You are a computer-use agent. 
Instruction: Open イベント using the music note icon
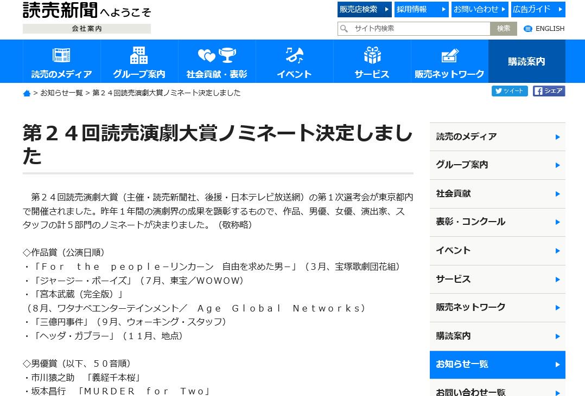pos(294,55)
